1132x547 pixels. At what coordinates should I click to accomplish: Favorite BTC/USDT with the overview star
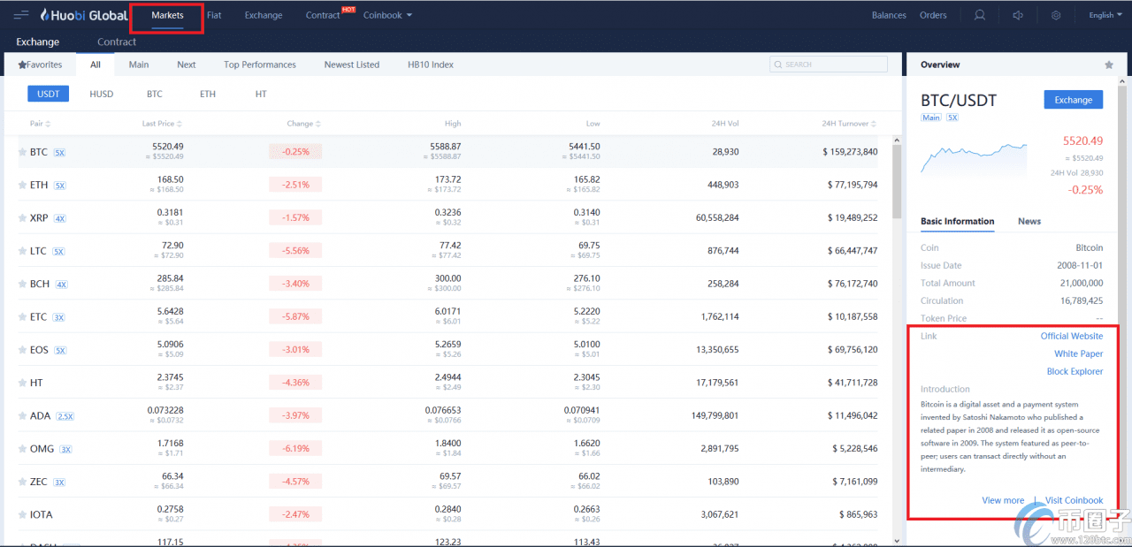click(x=1109, y=65)
